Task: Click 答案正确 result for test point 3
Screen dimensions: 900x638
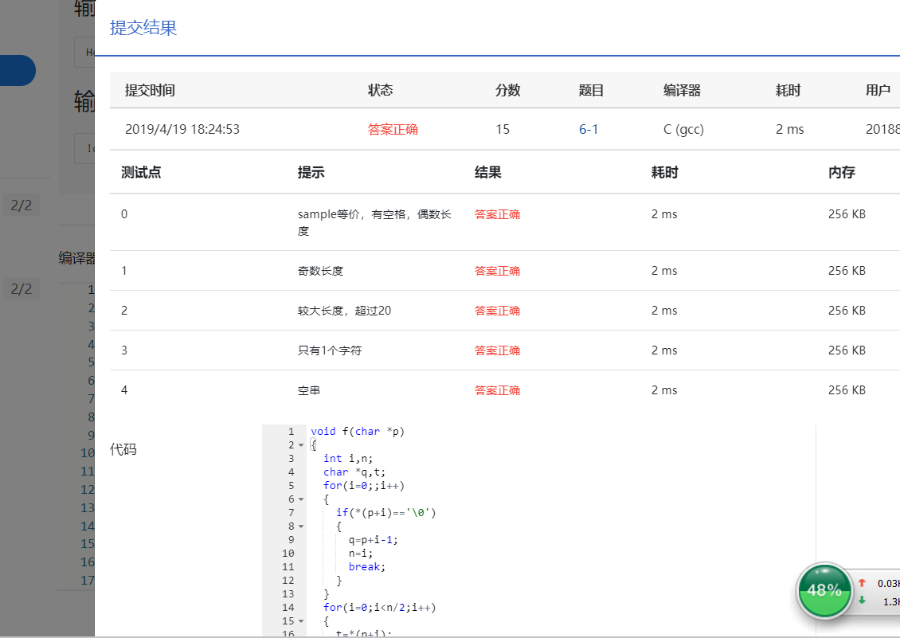Action: [497, 350]
